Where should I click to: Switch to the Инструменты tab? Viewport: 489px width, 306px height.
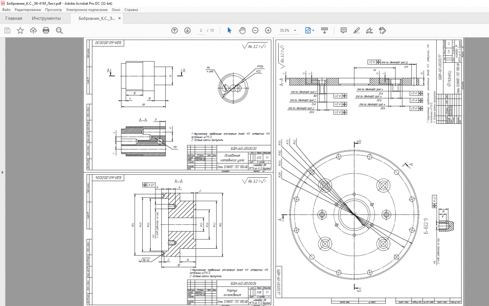46,19
